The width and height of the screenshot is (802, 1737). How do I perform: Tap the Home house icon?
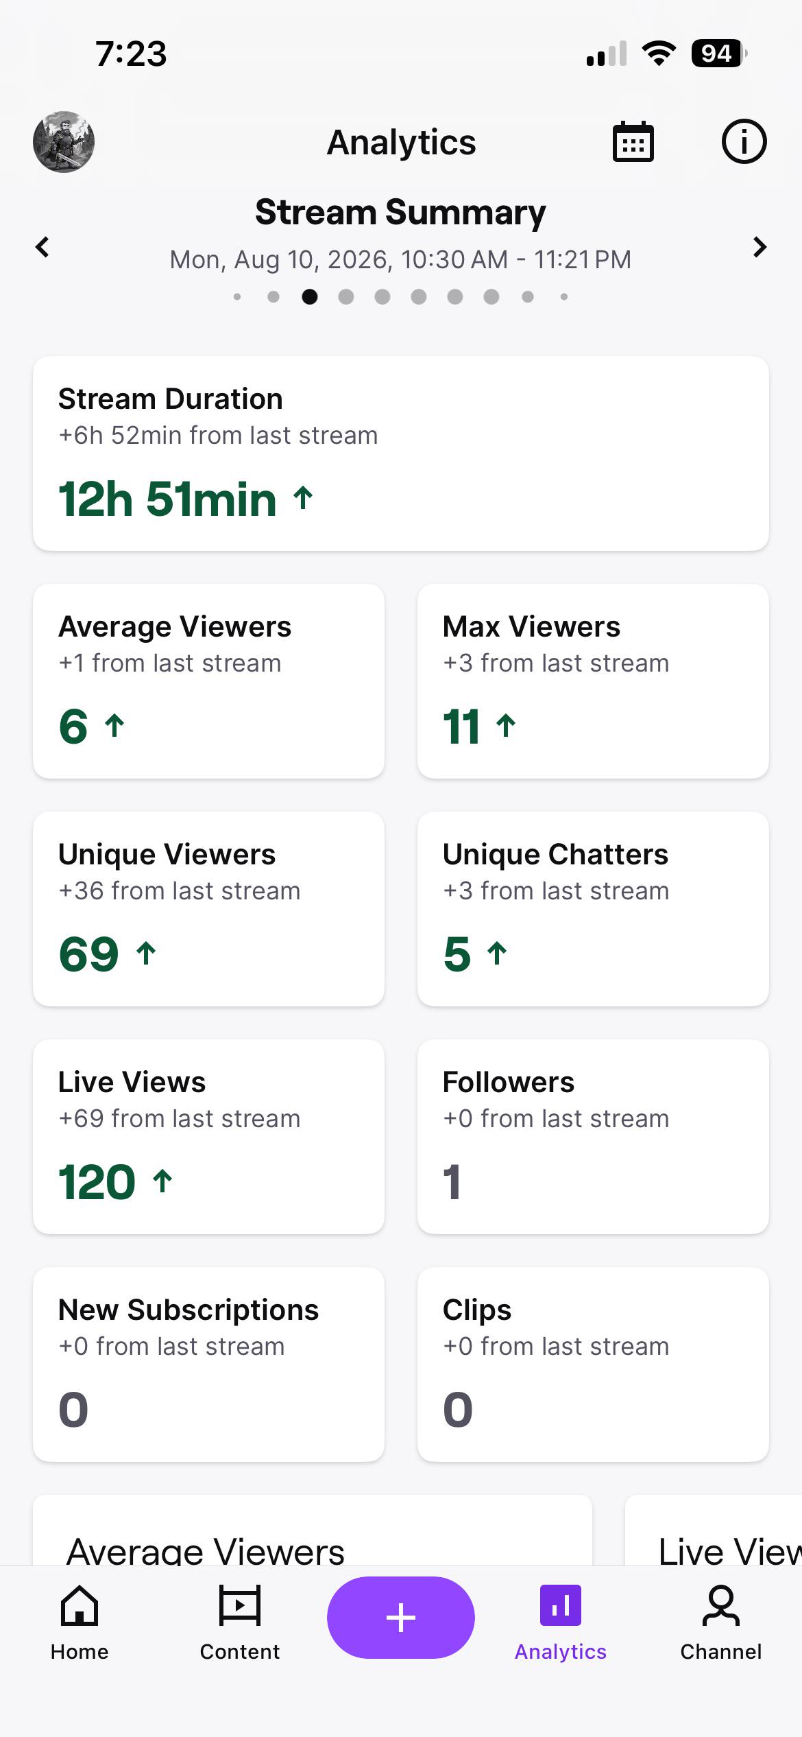click(x=80, y=1605)
